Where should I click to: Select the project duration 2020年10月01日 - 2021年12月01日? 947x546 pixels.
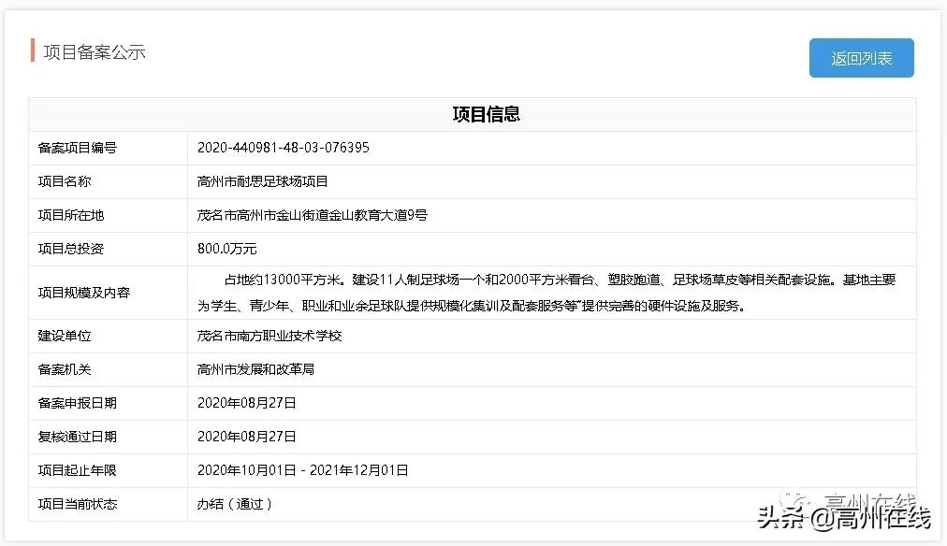point(302,470)
